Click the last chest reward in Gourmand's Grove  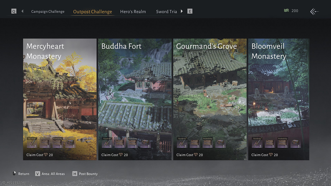tap(220, 143)
